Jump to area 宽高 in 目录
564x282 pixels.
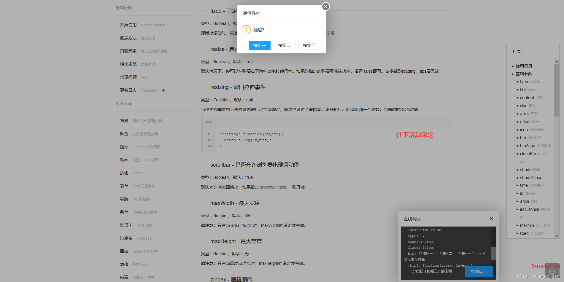529,114
